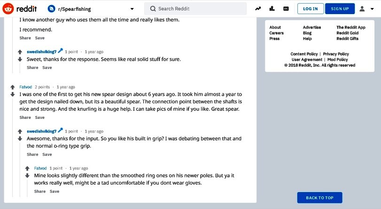This screenshot has width=381, height=209.
Task: Open swedishviking7's profile from 'Sweet, thanks' comment
Action: pos(41,52)
